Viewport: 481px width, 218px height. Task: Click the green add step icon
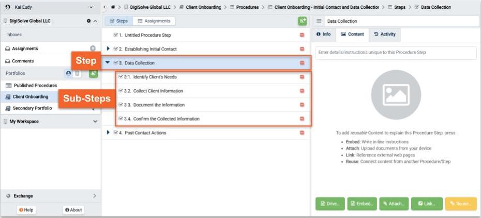[x=302, y=21]
